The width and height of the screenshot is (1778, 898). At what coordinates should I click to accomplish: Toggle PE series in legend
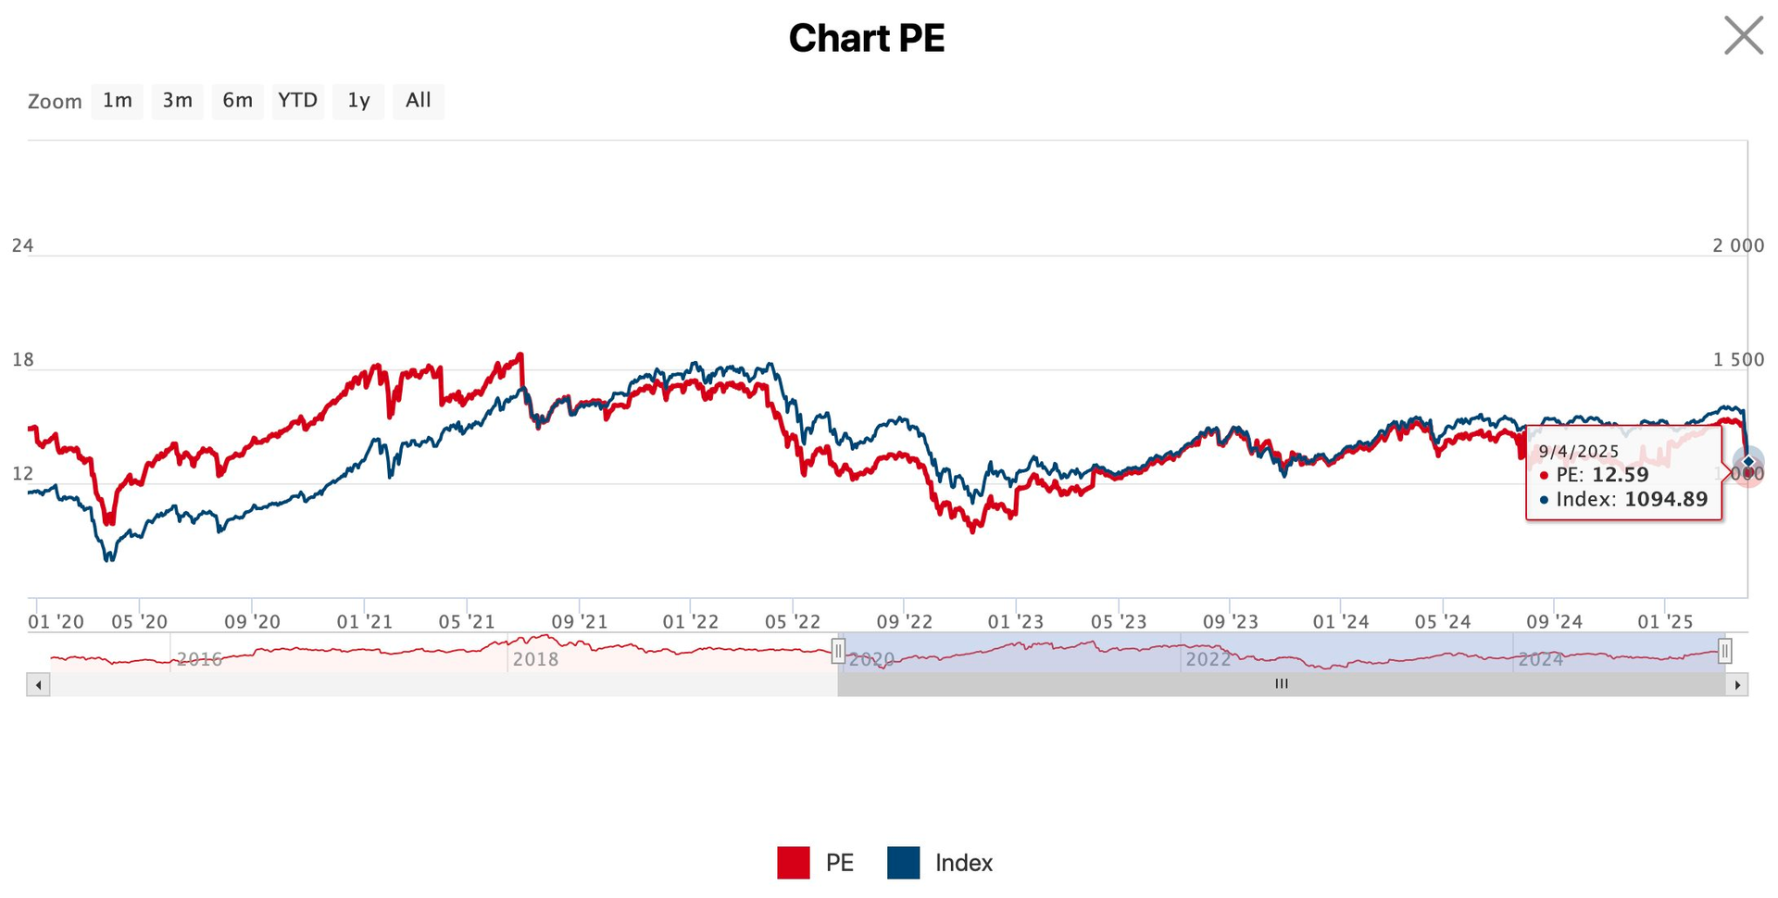pyautogui.click(x=839, y=863)
